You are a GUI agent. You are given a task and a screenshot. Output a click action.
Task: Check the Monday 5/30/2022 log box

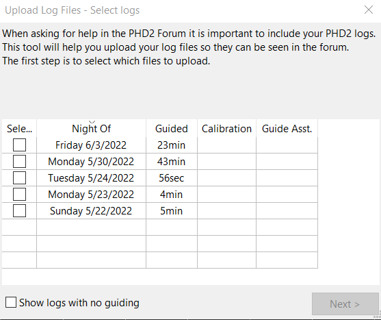click(19, 162)
